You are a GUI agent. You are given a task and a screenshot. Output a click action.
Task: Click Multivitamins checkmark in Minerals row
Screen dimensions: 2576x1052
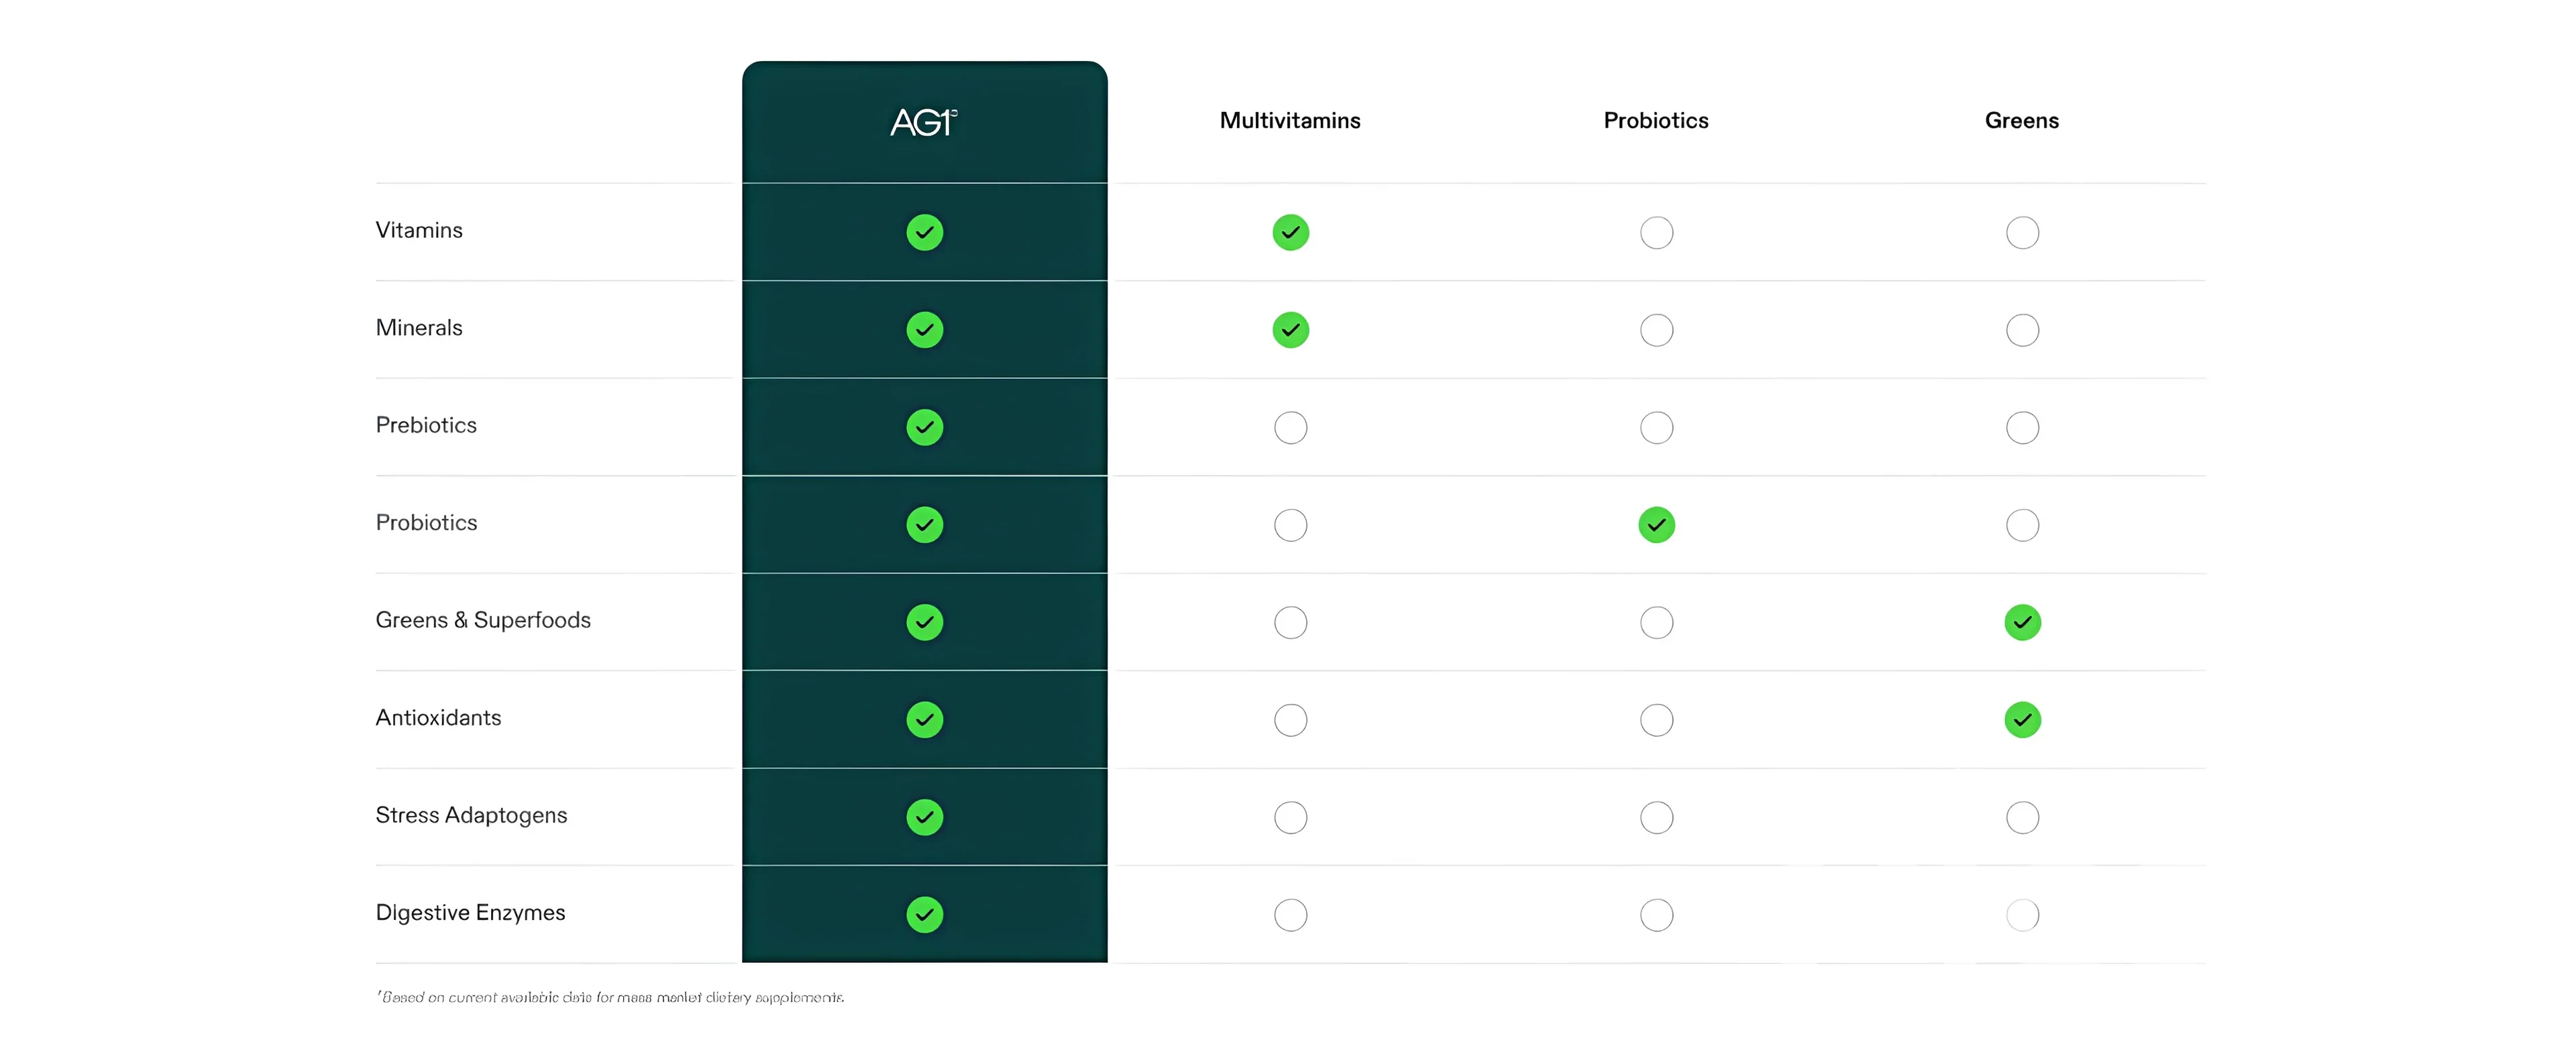tap(1290, 330)
